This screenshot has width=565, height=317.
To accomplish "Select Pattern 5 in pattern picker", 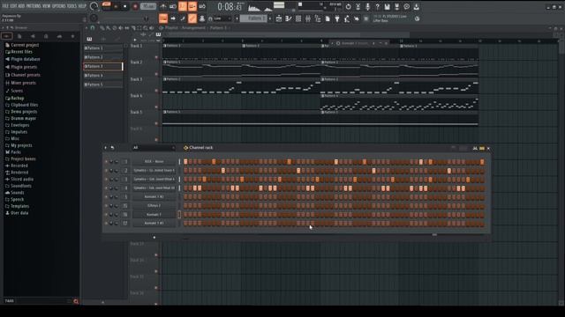I will point(103,85).
